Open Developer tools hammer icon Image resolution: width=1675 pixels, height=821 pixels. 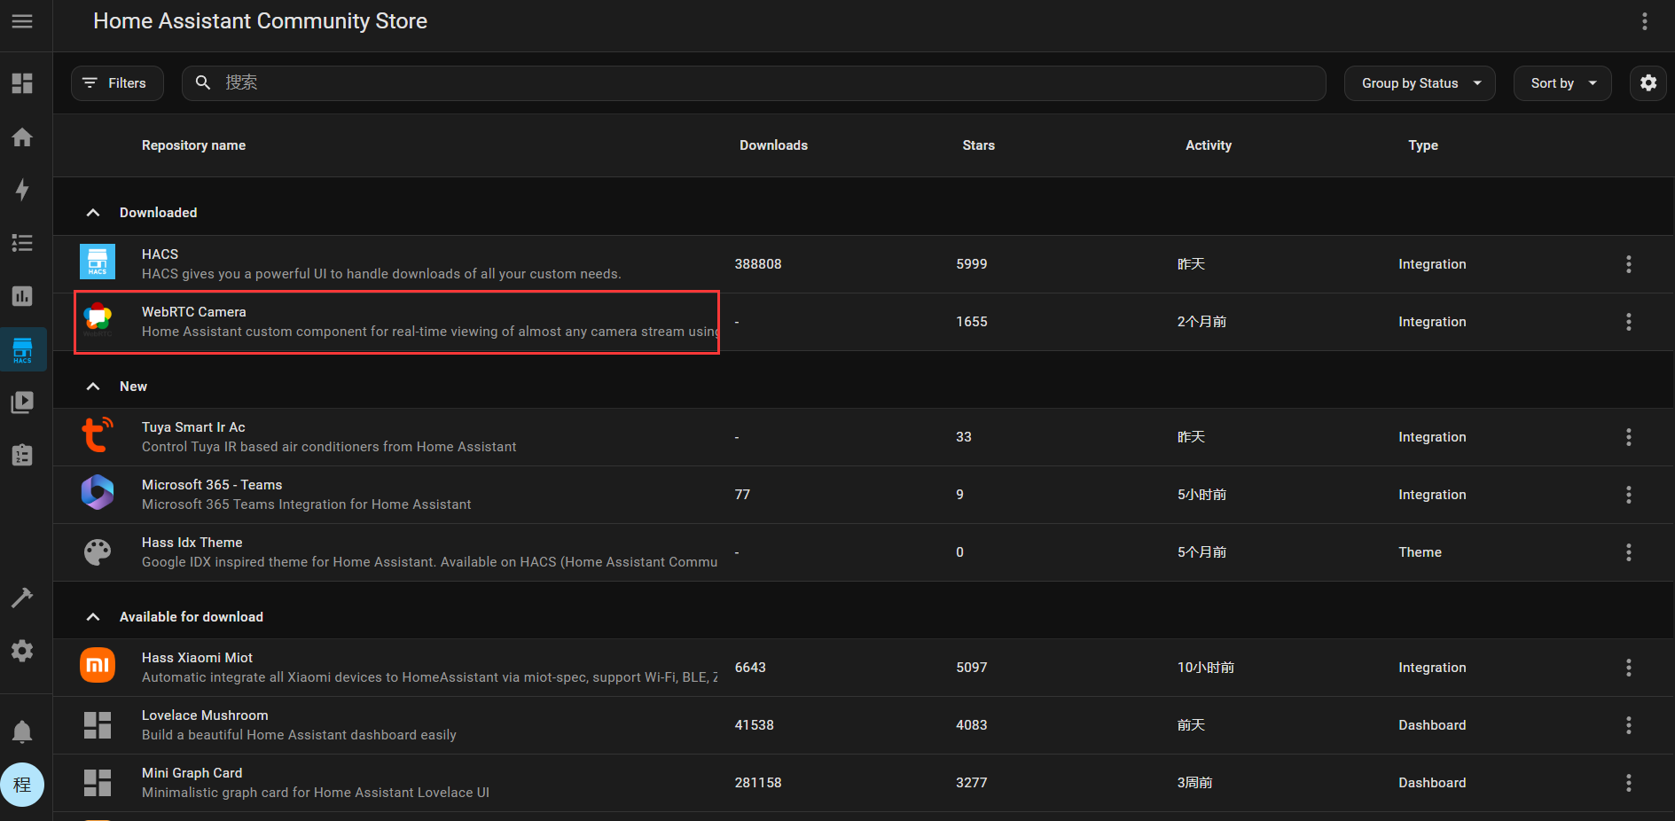[x=22, y=598]
